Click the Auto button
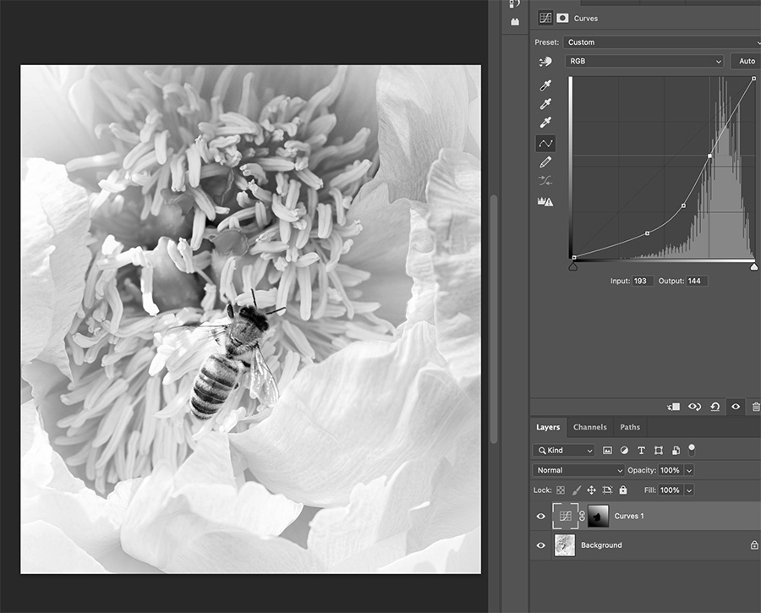The width and height of the screenshot is (761, 613). [747, 61]
